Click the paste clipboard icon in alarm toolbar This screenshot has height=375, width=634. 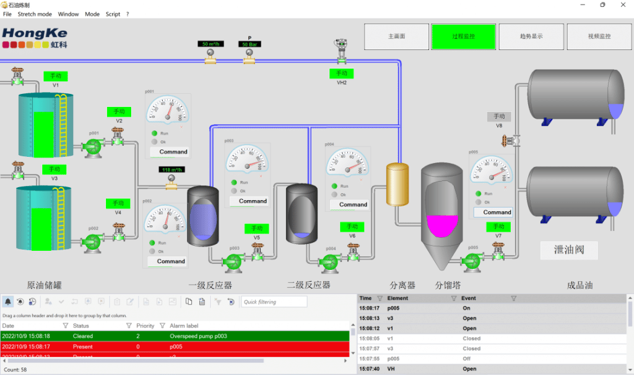202,301
